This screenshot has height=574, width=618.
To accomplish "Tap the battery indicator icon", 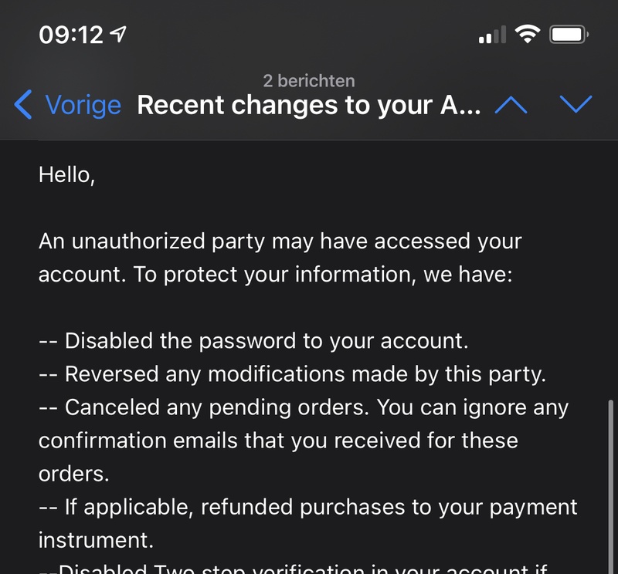I will click(569, 35).
